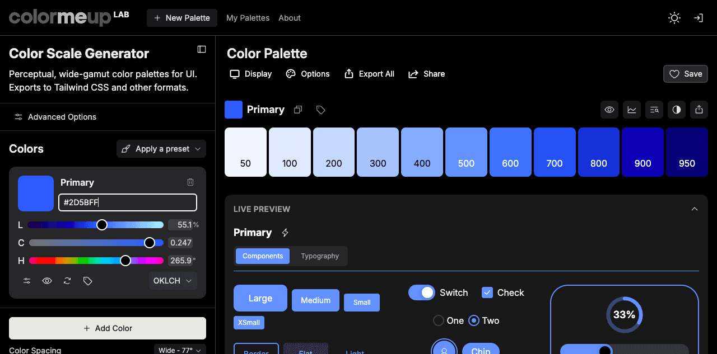This screenshot has width=717, height=354.
Task: Select the 50 shade swatch
Action: [245, 152]
